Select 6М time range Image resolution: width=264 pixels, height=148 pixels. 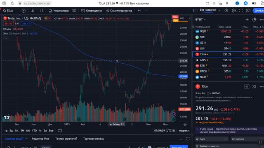[28, 131]
